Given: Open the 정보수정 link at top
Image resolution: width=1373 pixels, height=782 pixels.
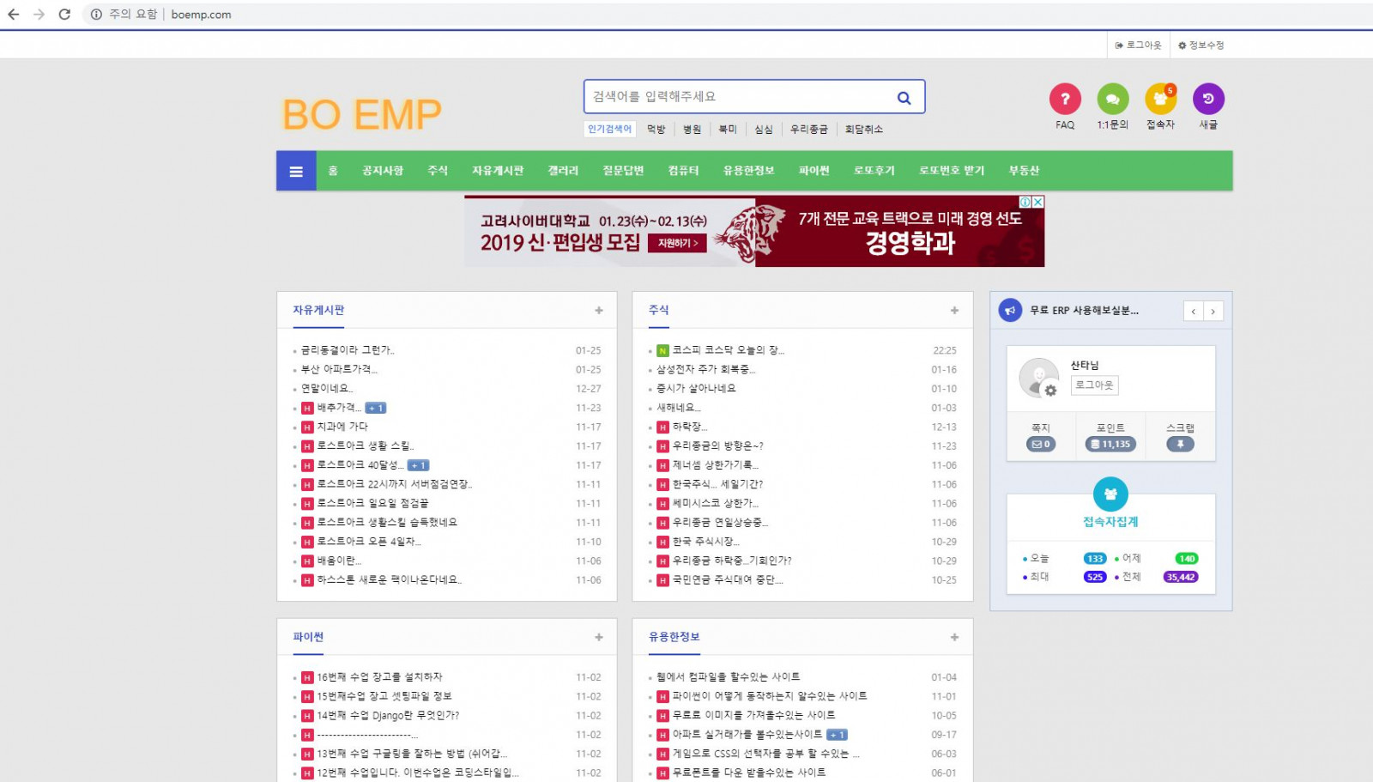Looking at the screenshot, I should 1201,45.
